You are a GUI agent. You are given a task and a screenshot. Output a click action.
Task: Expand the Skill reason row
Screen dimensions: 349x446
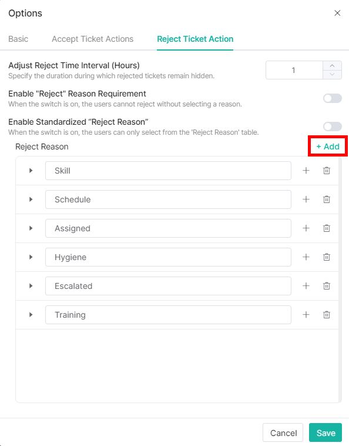pos(31,171)
